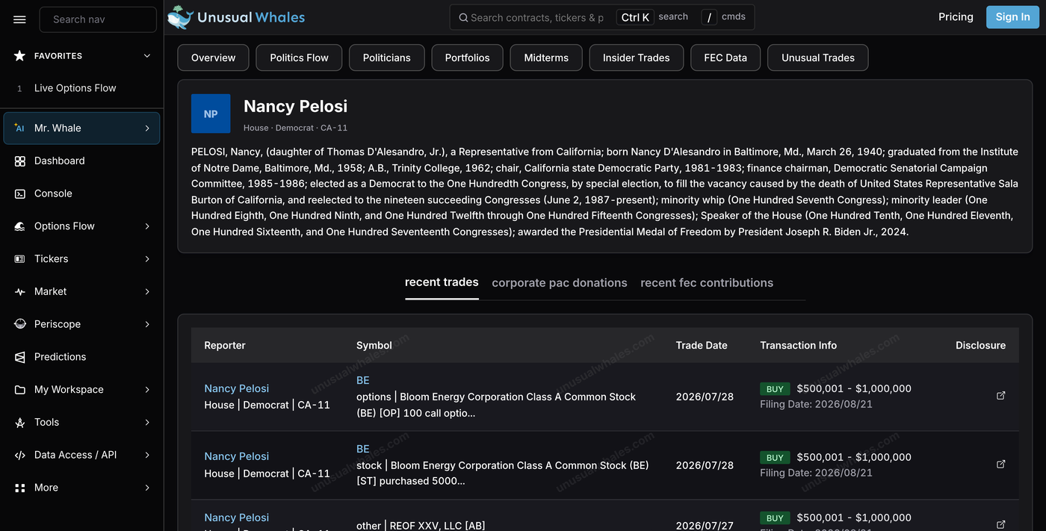Focus the search contracts and tickers field
1046x531 pixels.
tap(537, 18)
